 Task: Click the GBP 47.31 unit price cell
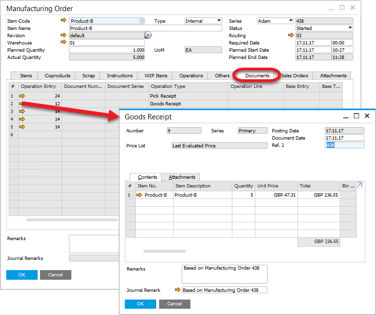(x=276, y=195)
